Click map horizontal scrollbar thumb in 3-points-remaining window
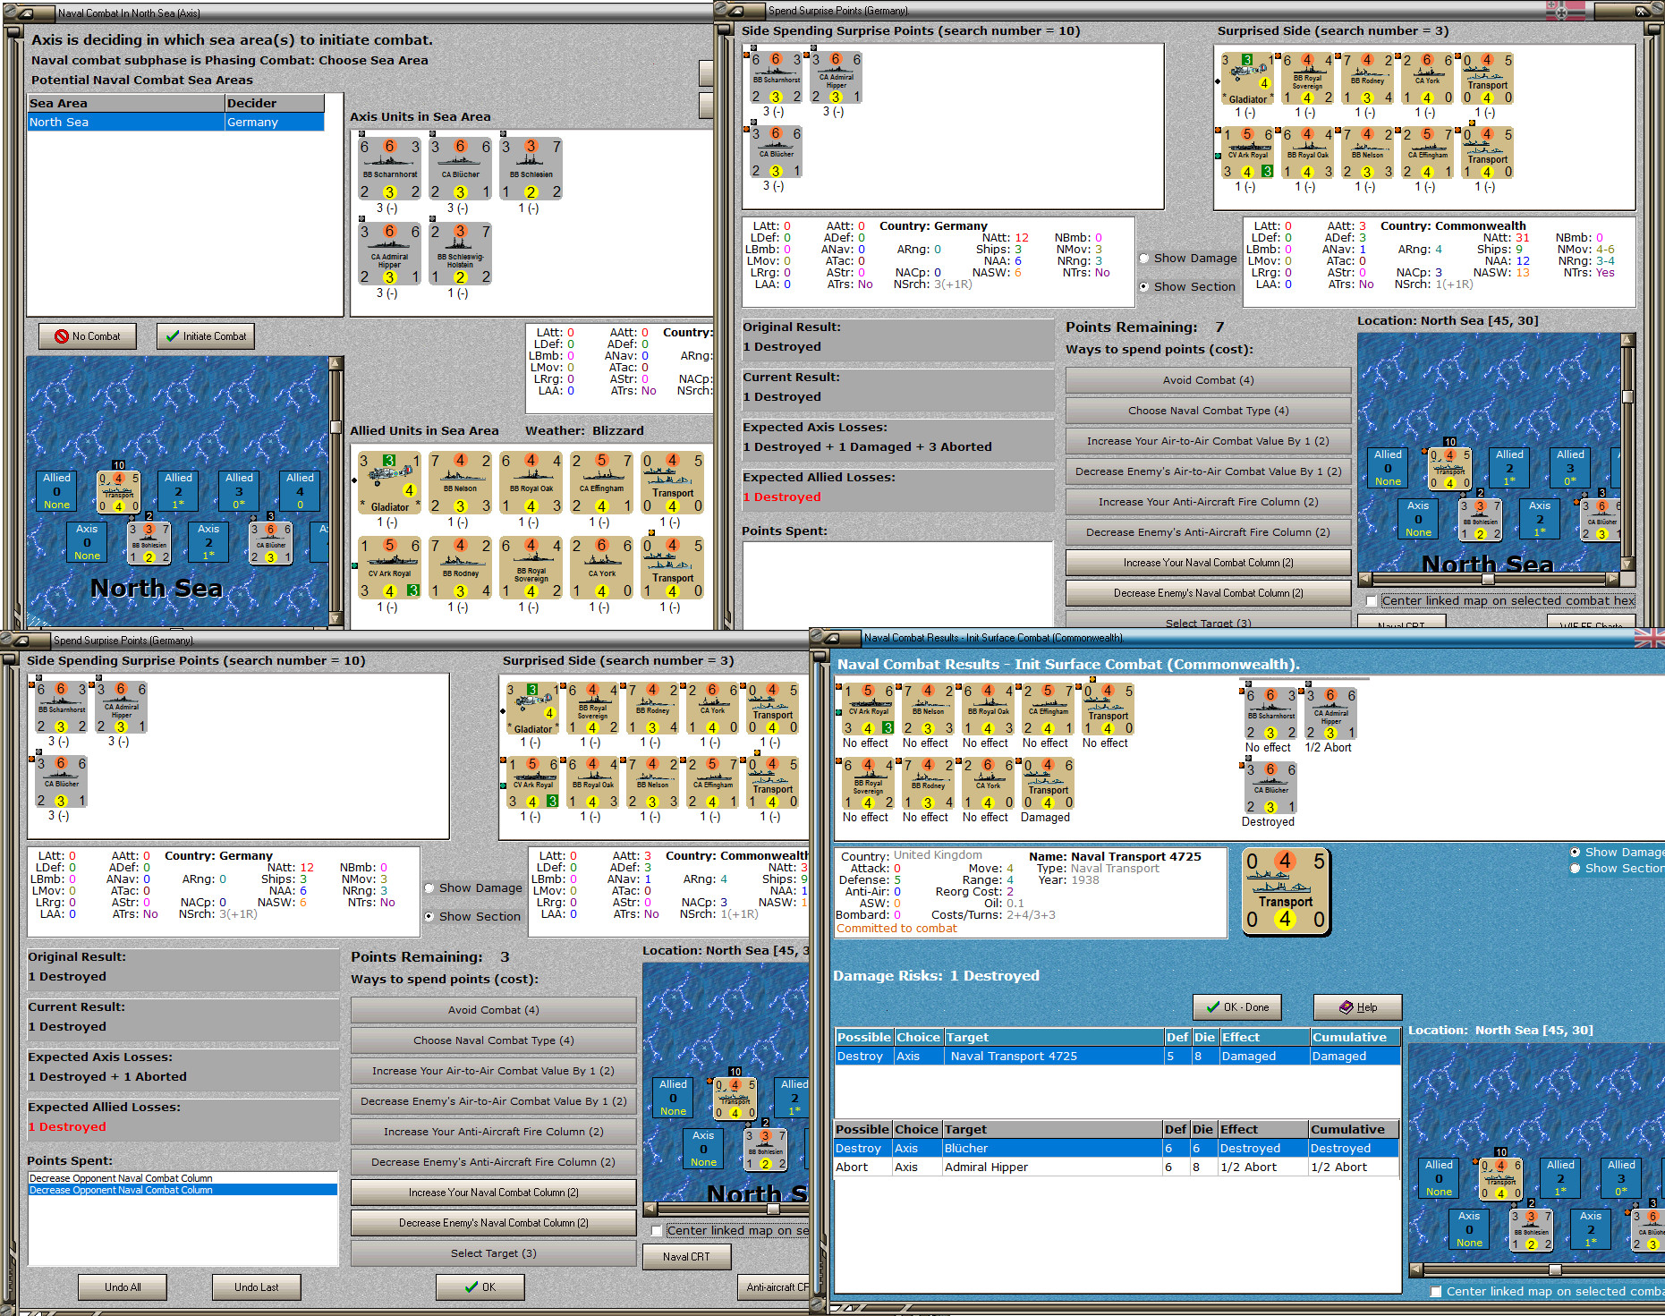This screenshot has height=1316, width=1665. tap(773, 1210)
